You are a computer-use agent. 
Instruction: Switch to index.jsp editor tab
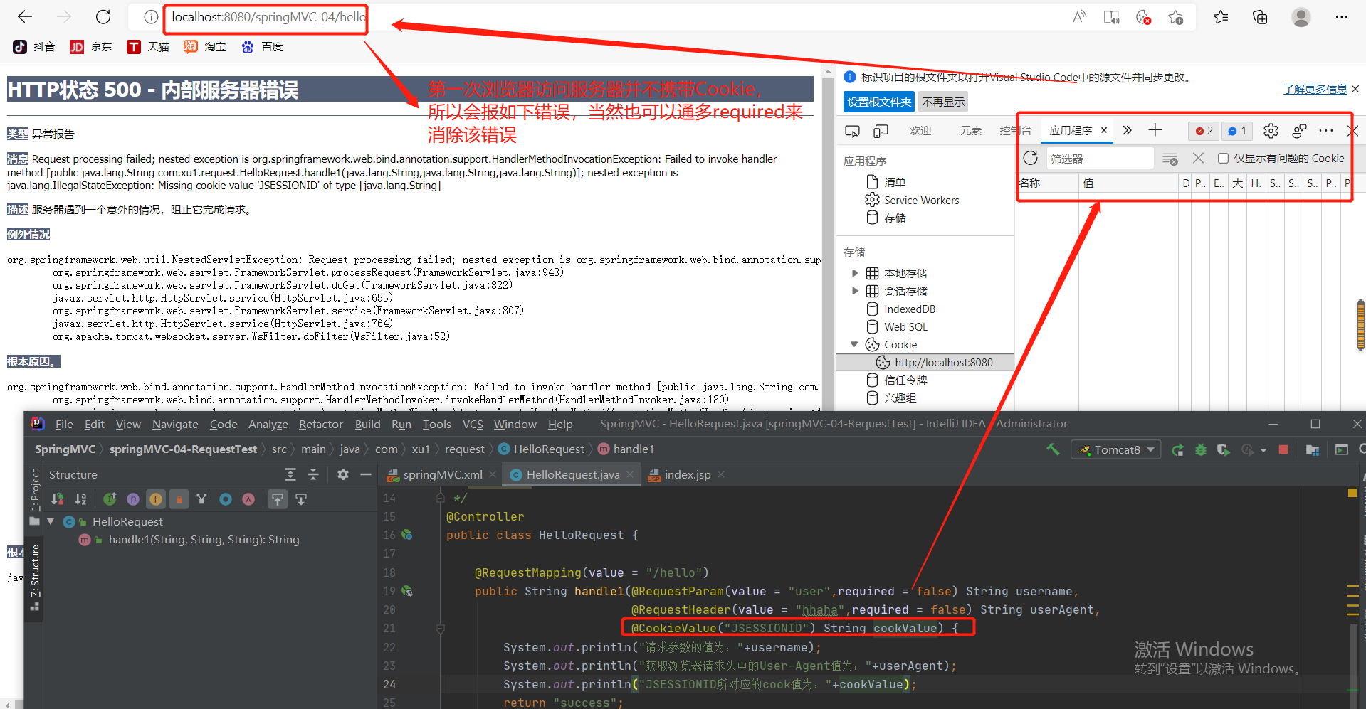pyautogui.click(x=688, y=474)
